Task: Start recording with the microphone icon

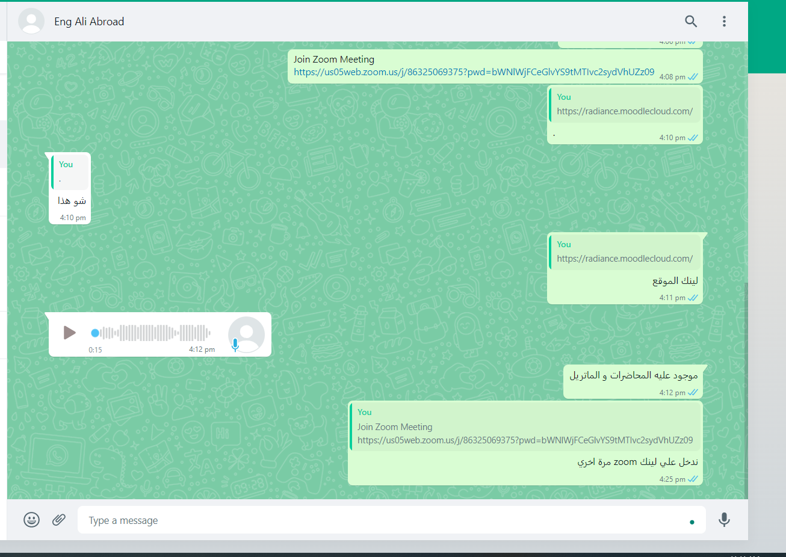Action: [724, 520]
